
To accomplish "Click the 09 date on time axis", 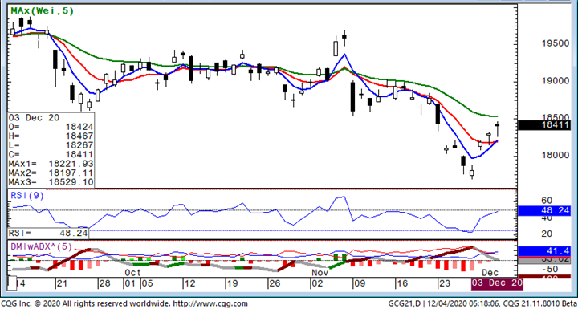I will 360,283.
